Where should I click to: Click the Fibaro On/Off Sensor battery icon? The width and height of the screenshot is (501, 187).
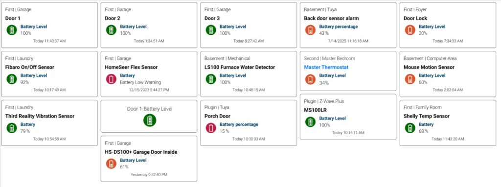[x=12, y=79]
